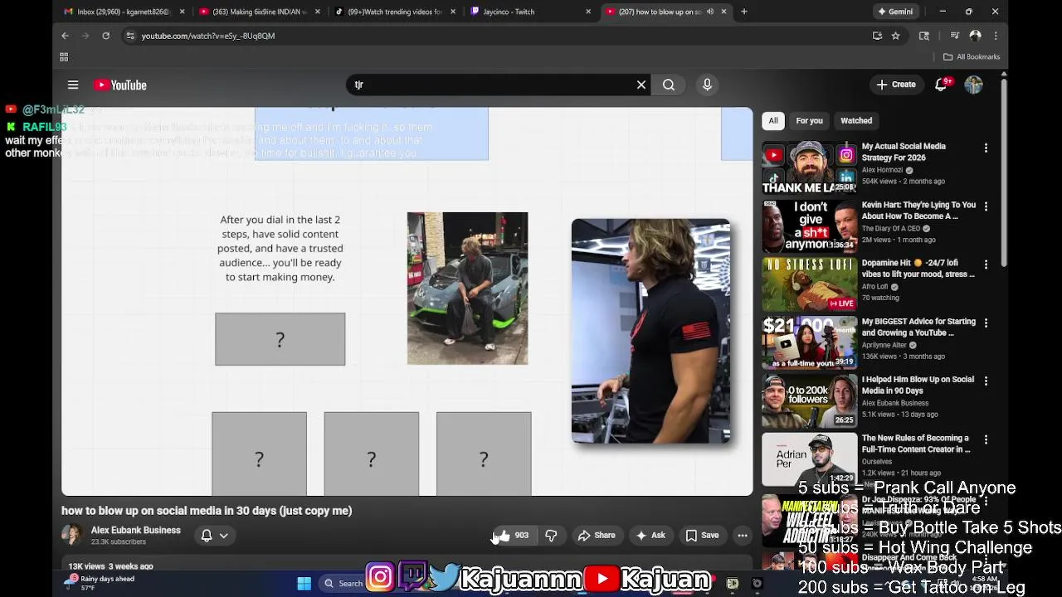Click the main video player area
This screenshot has height=597, width=1062.
(407, 302)
